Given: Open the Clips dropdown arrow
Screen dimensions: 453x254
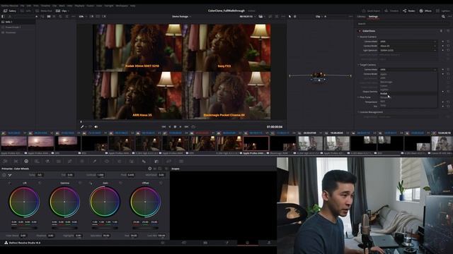Looking at the screenshot, I should (68, 11).
